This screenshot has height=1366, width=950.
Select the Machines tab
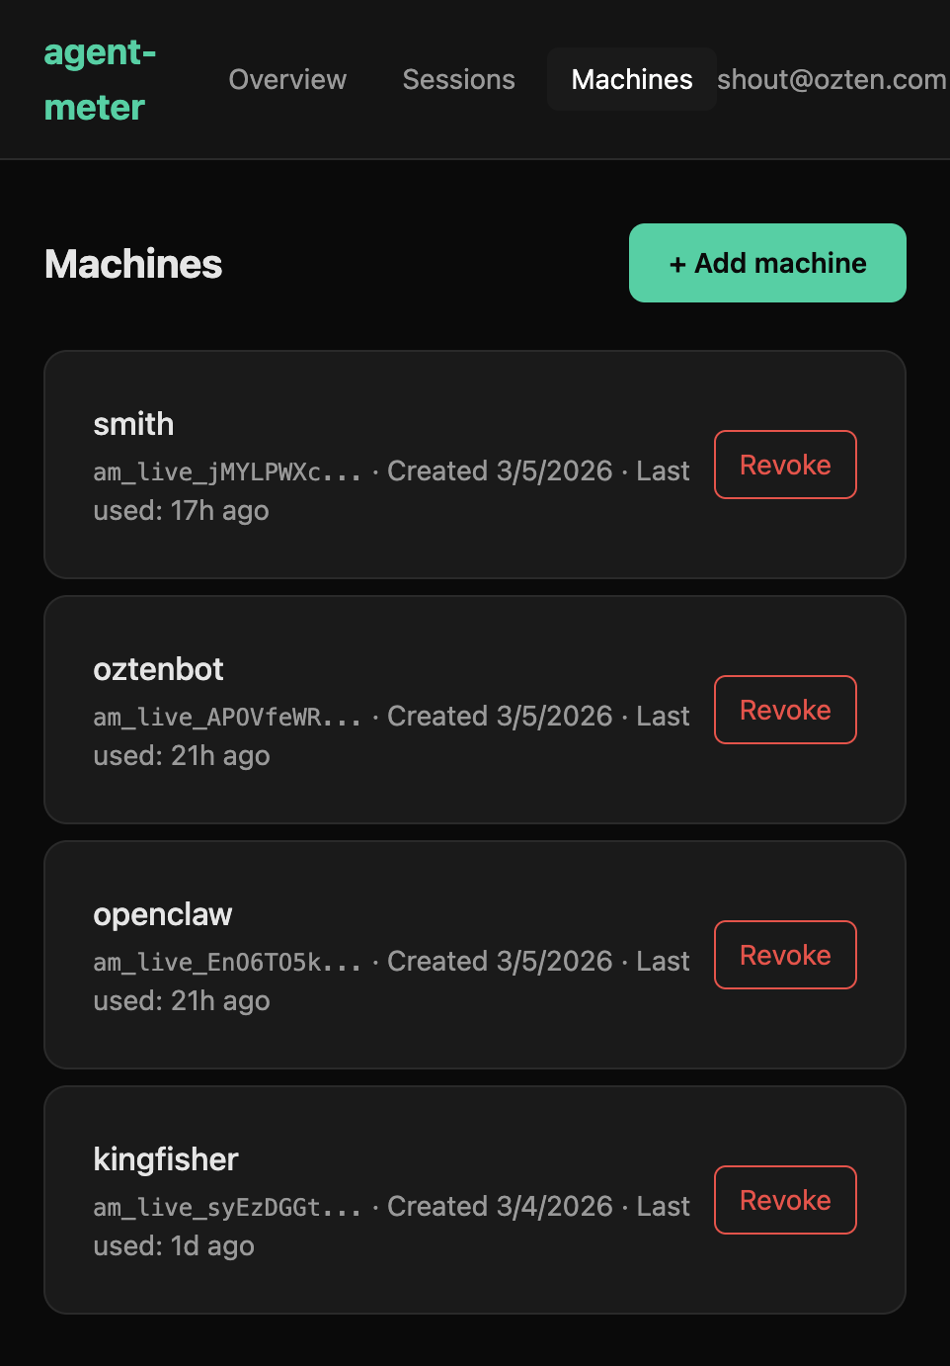point(631,79)
